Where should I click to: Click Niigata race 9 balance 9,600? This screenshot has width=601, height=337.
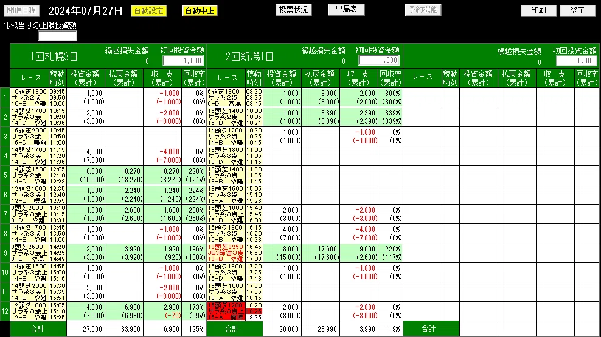click(x=367, y=248)
